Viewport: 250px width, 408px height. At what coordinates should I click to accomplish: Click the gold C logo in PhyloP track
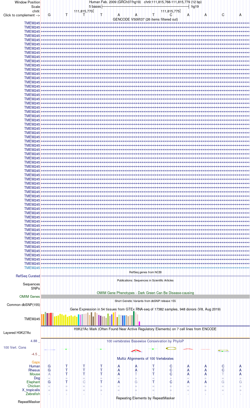(171, 348)
